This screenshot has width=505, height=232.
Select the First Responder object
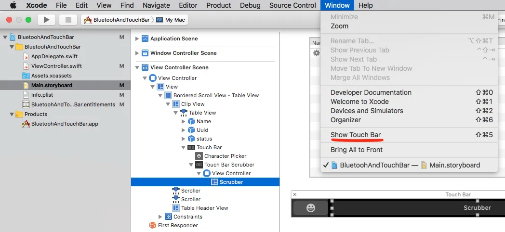pyautogui.click(x=177, y=225)
